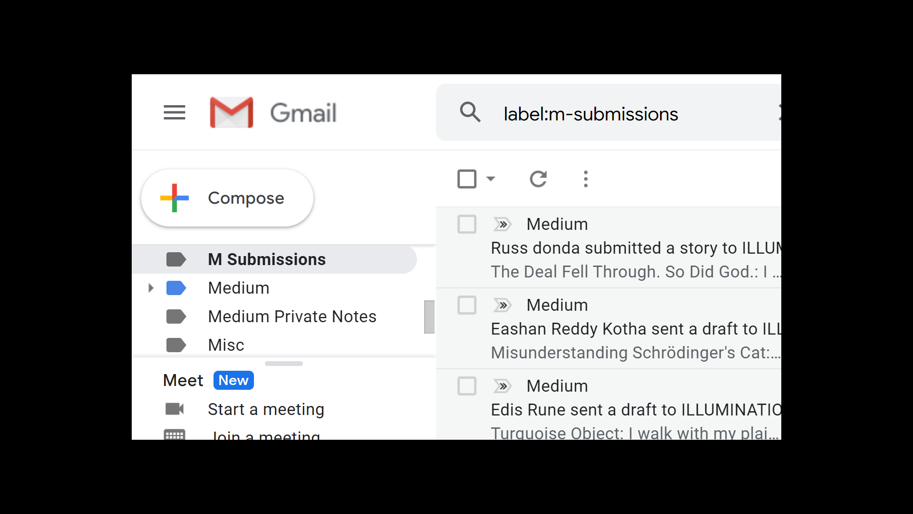This screenshot has height=514, width=913.
Task: Click the Compose button
Action: point(227,198)
